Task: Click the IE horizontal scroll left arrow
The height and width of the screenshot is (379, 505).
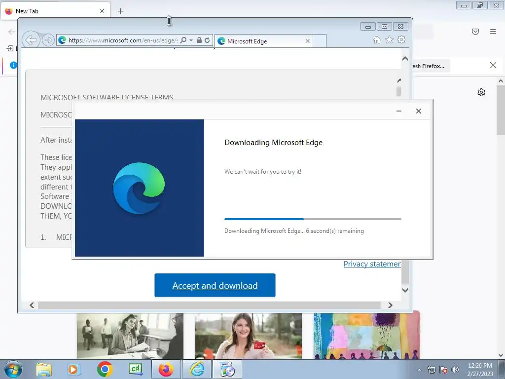Action: tap(32, 305)
